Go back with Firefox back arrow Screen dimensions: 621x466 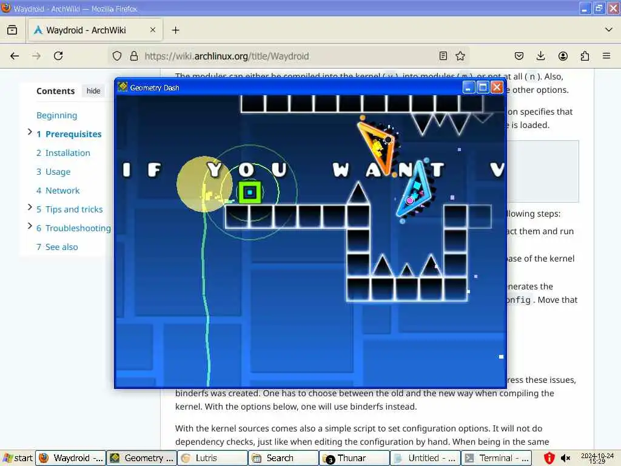[x=15, y=56]
